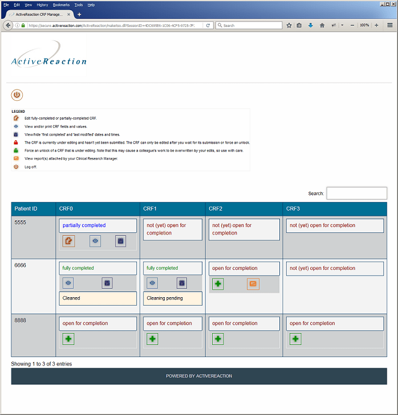The width and height of the screenshot is (398, 415).
Task: View fully completed CRF0 of patient 6666
Action: click(x=68, y=283)
